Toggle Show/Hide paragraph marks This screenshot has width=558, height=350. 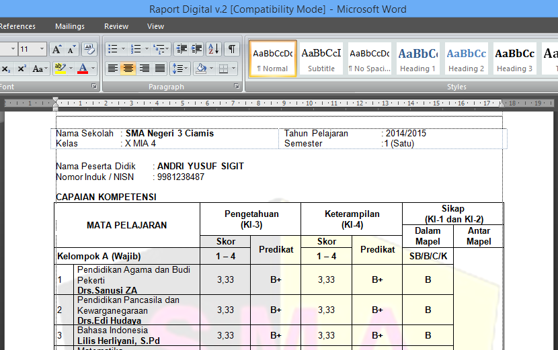pyautogui.click(x=232, y=49)
